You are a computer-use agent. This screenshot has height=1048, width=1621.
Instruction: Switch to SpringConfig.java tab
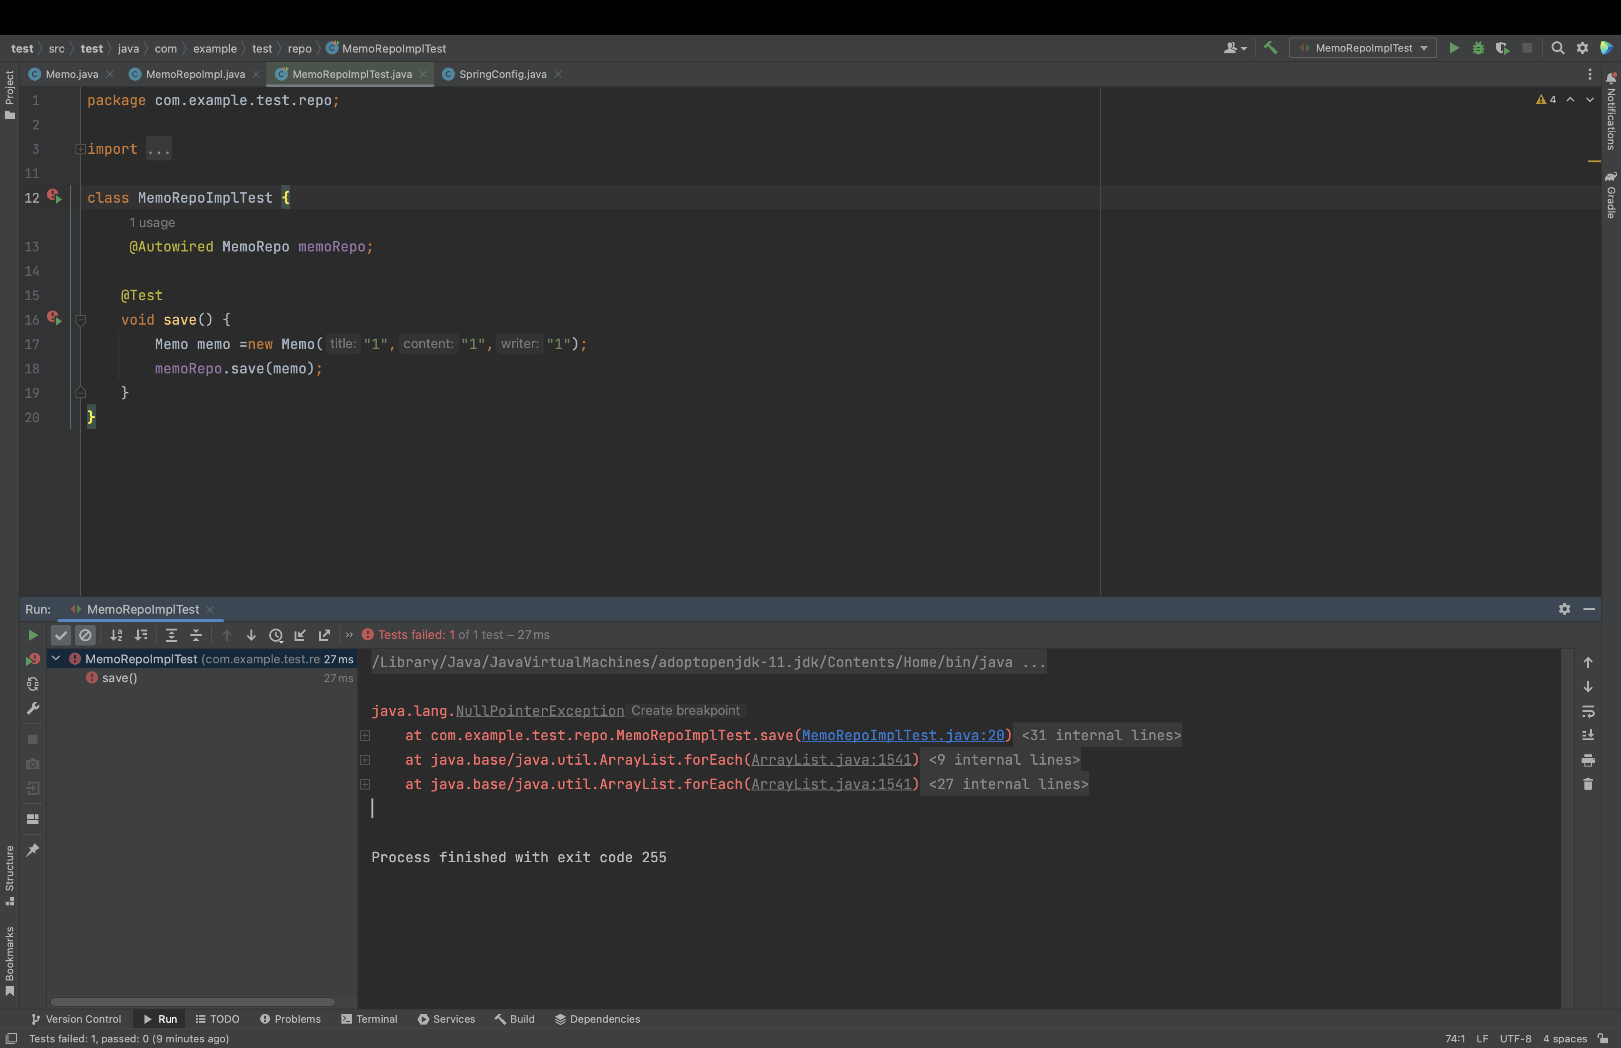click(x=502, y=74)
